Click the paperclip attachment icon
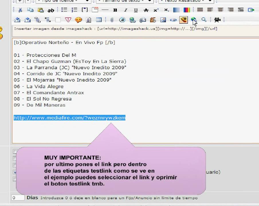 112,20
